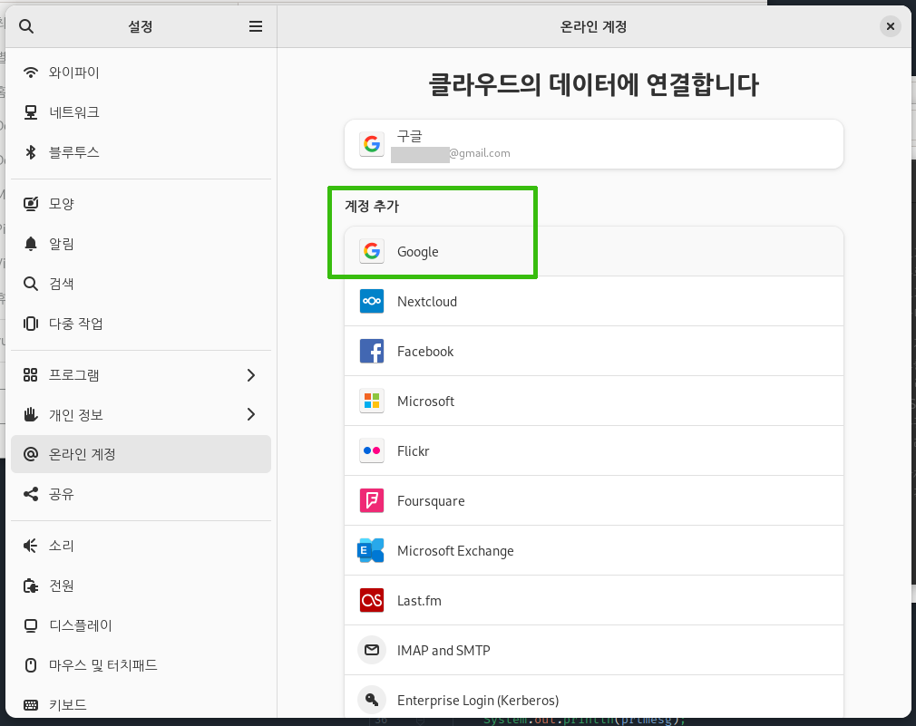This screenshot has width=916, height=726.
Task: Open the hamburger menu in Settings header
Action: point(255,26)
